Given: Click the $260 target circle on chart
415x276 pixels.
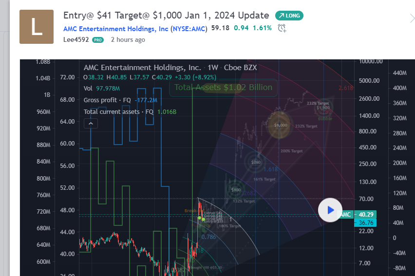Looking at the screenshot, I should [256, 162].
